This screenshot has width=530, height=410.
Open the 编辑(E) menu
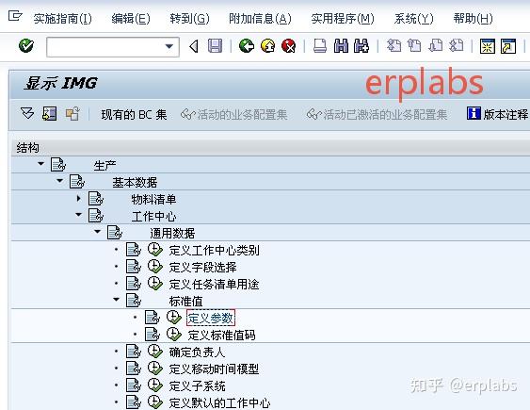click(x=131, y=18)
